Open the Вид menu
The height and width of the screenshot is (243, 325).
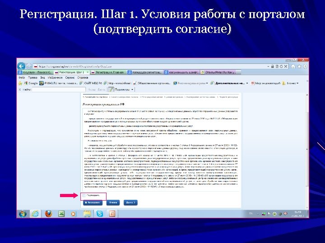pyautogui.click(x=42, y=78)
